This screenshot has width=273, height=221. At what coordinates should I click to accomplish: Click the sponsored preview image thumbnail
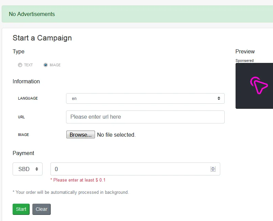point(254,86)
